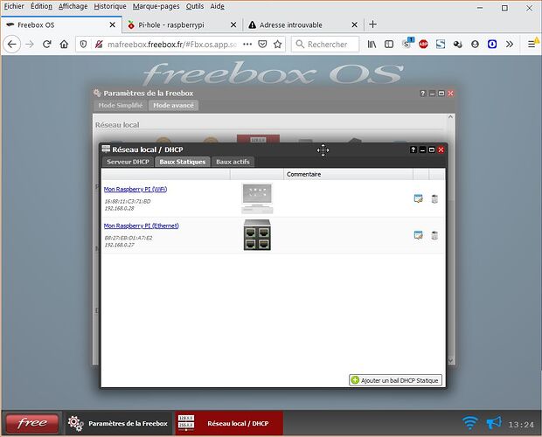Edit the Mon Raspberry PI (WiFi) lease
Image resolution: width=542 pixels, height=437 pixels.
(x=418, y=198)
